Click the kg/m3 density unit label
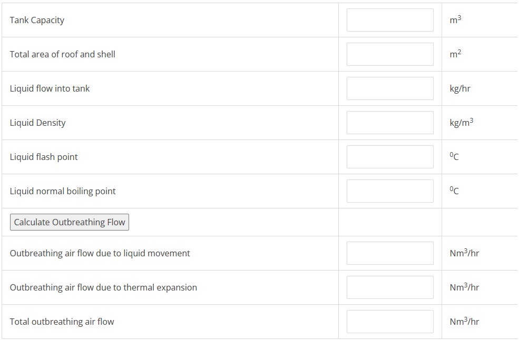The height and width of the screenshot is (340, 519). coord(462,123)
